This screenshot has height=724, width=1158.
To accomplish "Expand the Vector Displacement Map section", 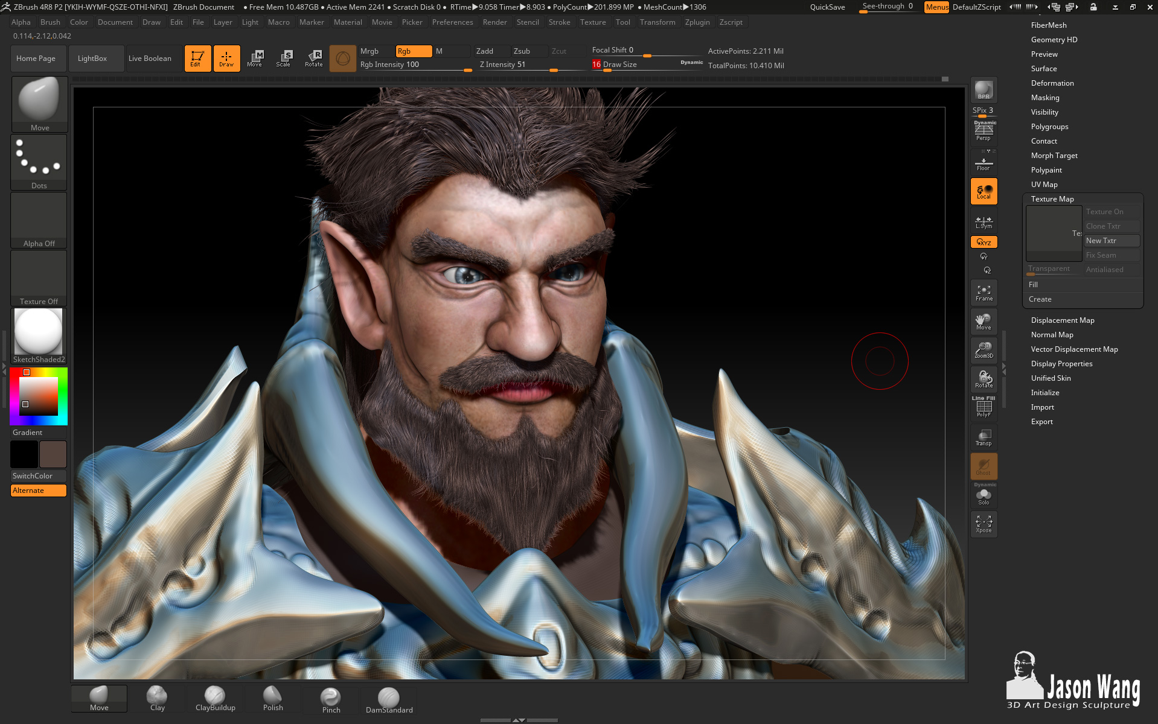I will click(x=1074, y=349).
